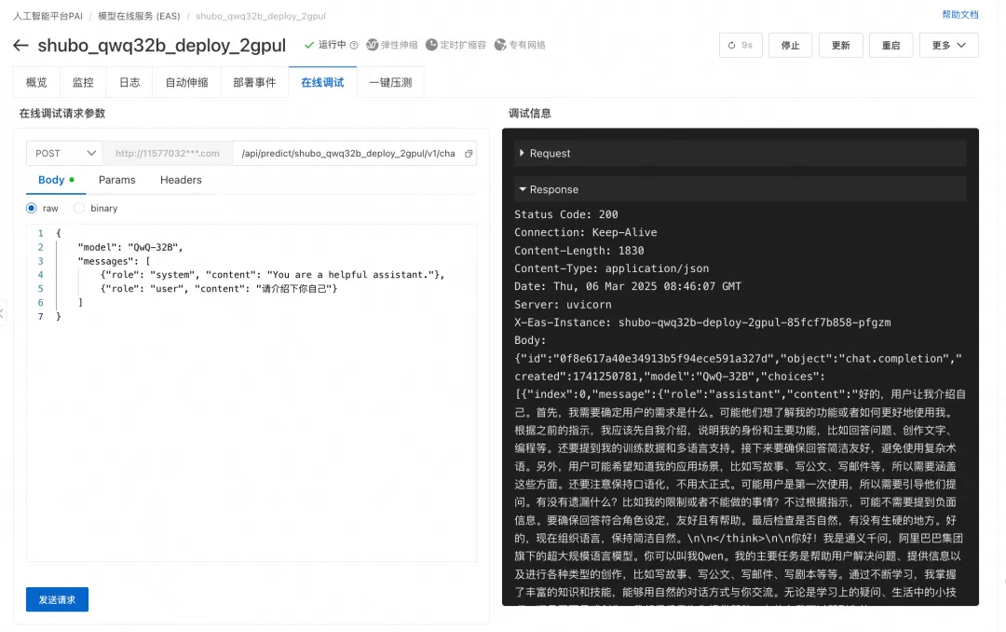Click the 发送请求 send request button
Screen dimensions: 1006x632
57,599
